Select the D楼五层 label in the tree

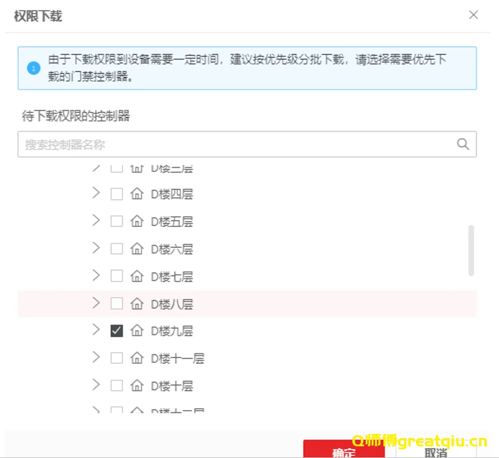pyautogui.click(x=172, y=222)
